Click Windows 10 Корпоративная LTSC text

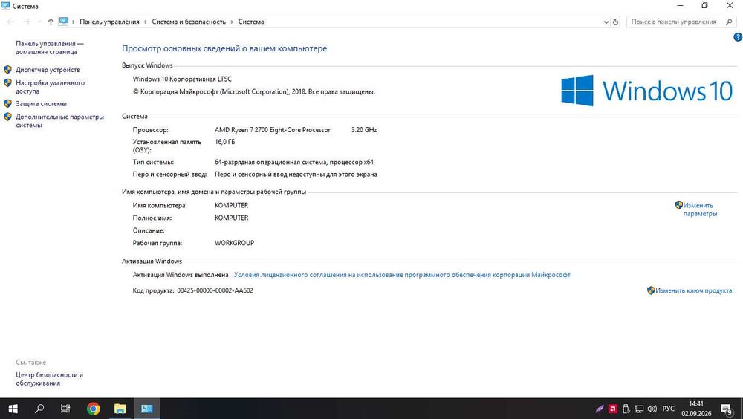[182, 79]
